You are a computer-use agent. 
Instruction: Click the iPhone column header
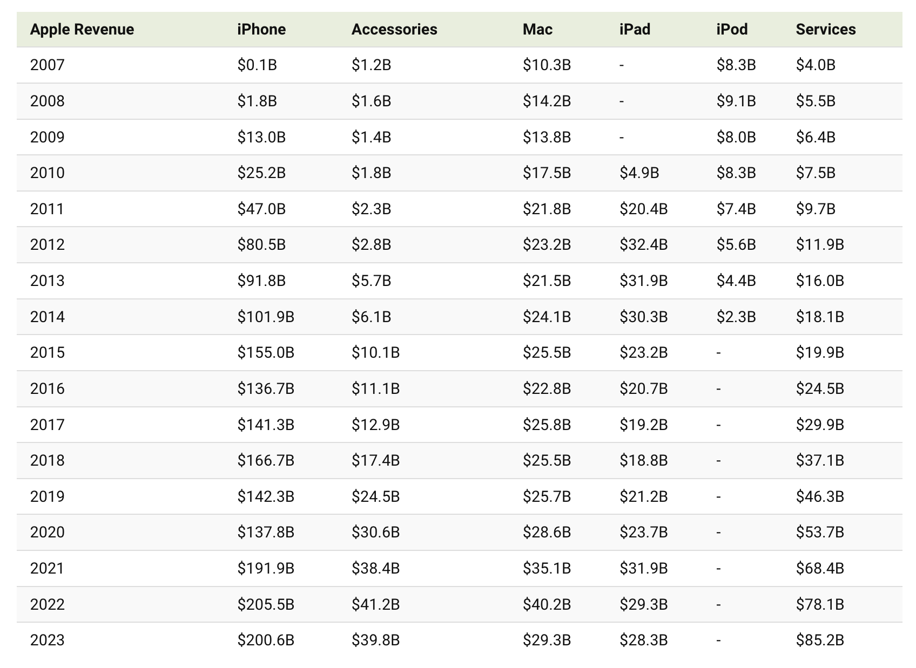pos(261,29)
